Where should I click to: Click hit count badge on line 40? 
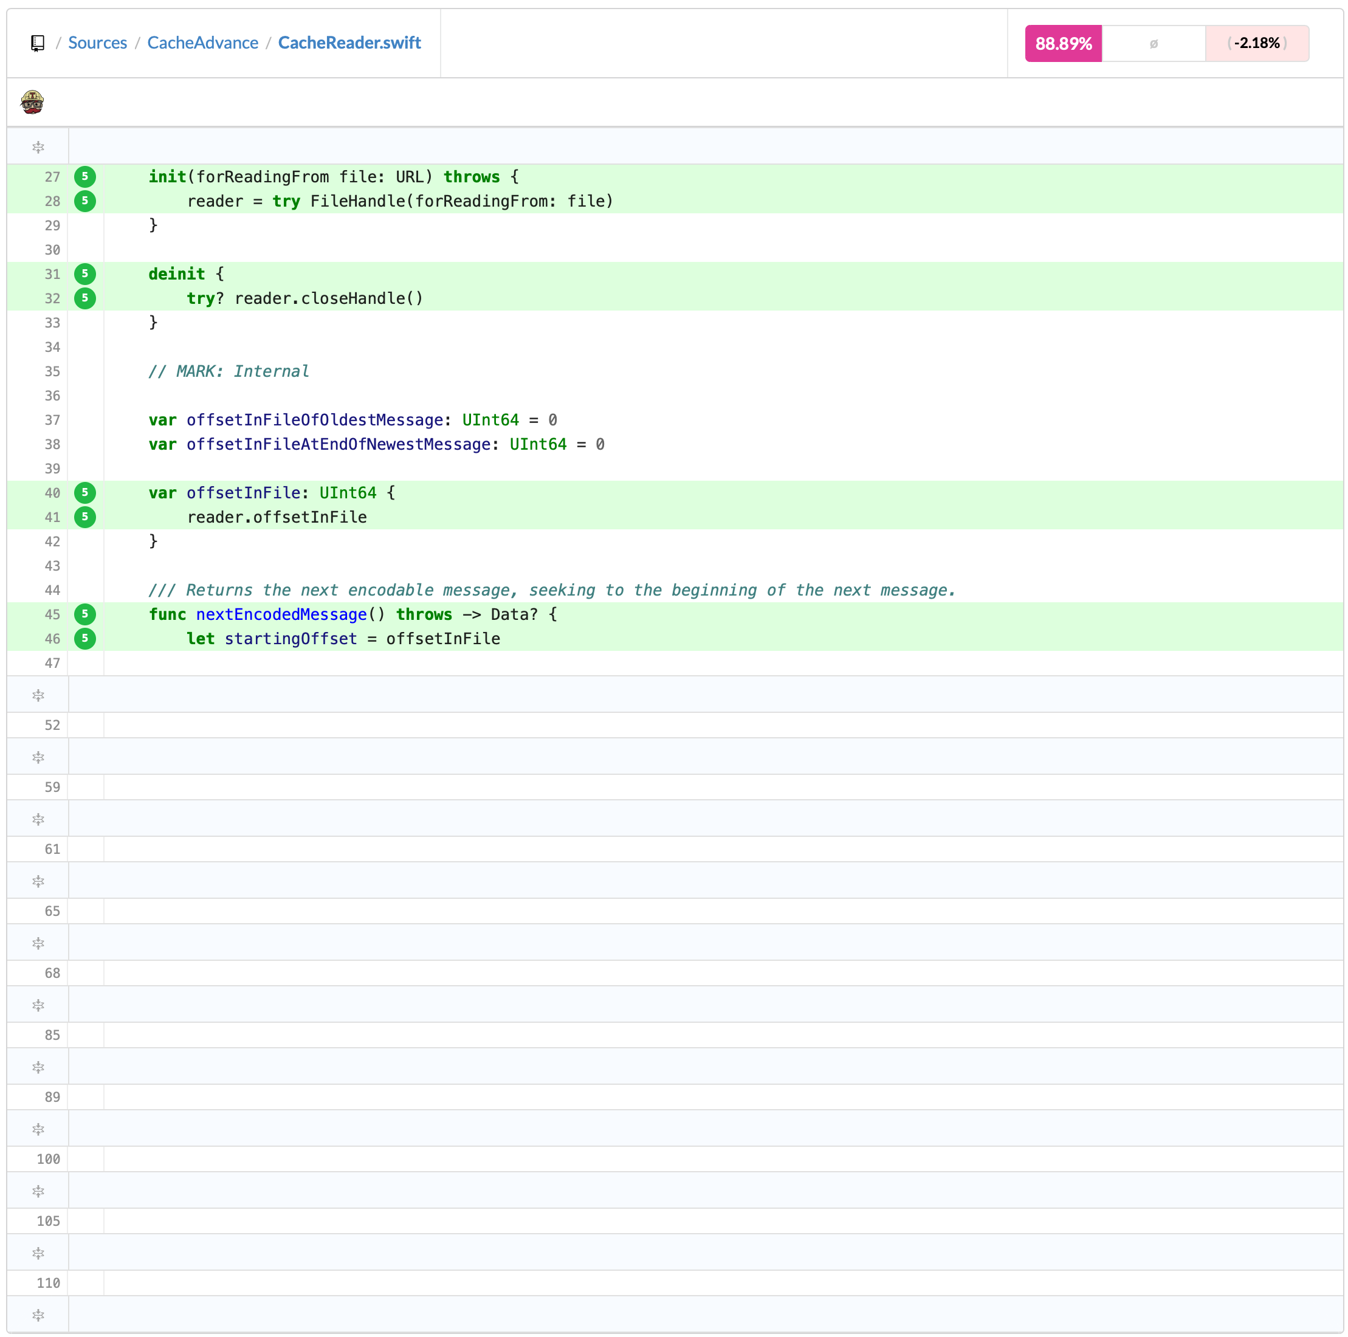[85, 493]
